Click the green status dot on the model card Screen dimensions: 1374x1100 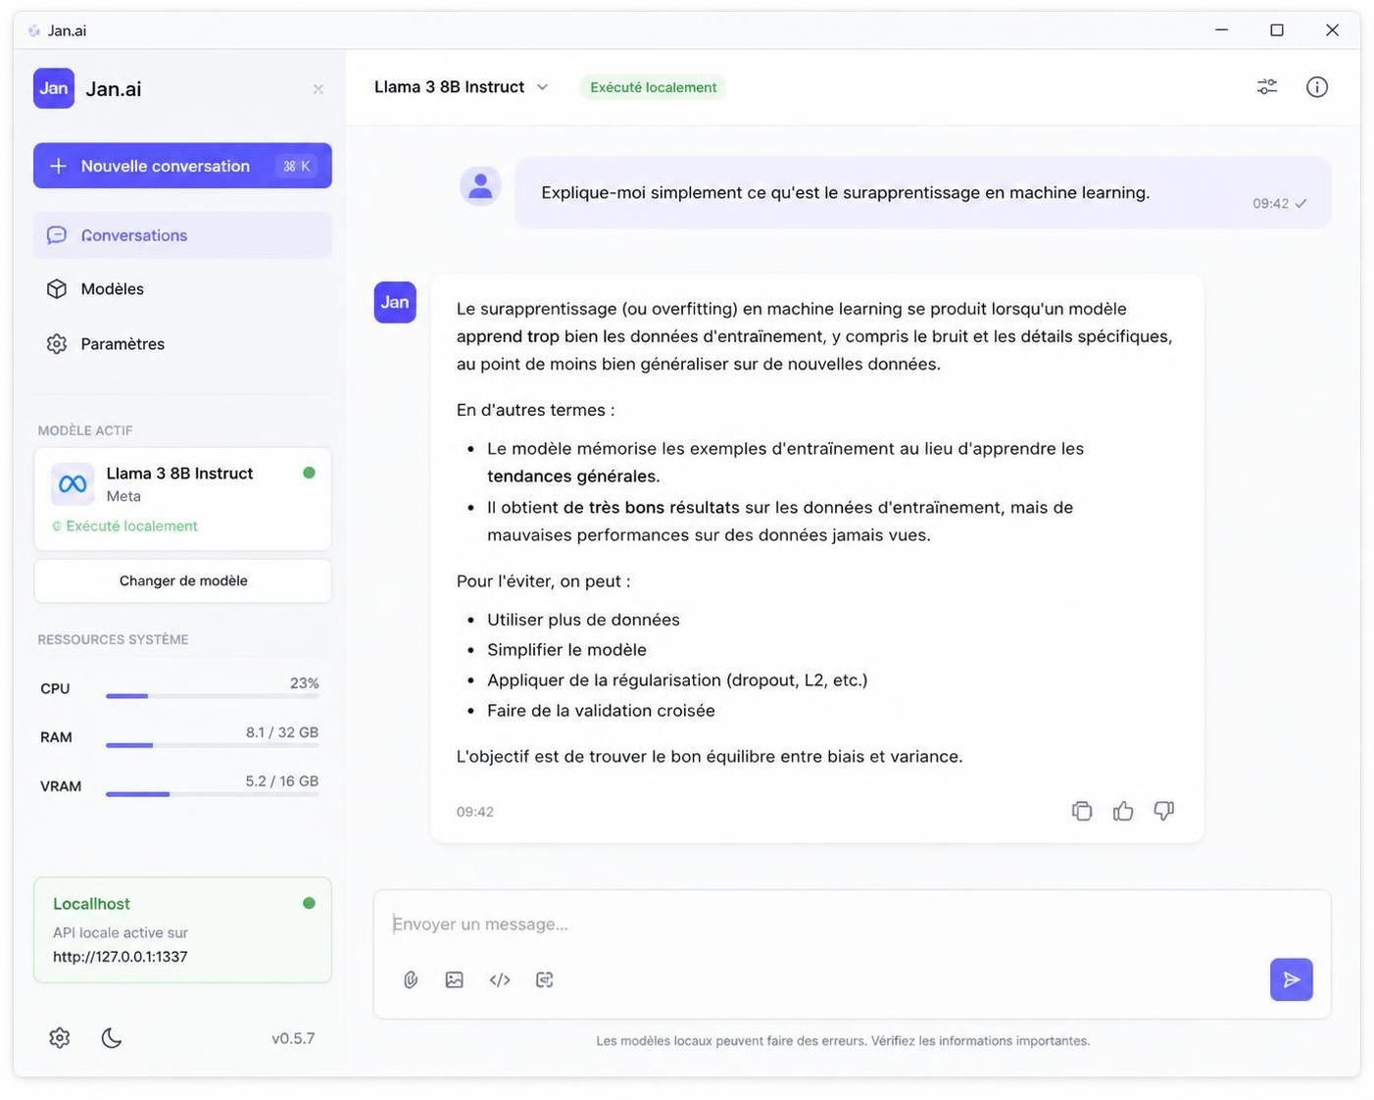(x=309, y=473)
